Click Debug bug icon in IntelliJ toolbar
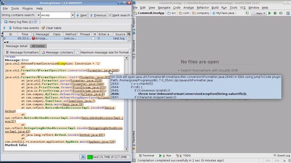The width and height of the screenshot is (291, 163). [x=275, y=13]
